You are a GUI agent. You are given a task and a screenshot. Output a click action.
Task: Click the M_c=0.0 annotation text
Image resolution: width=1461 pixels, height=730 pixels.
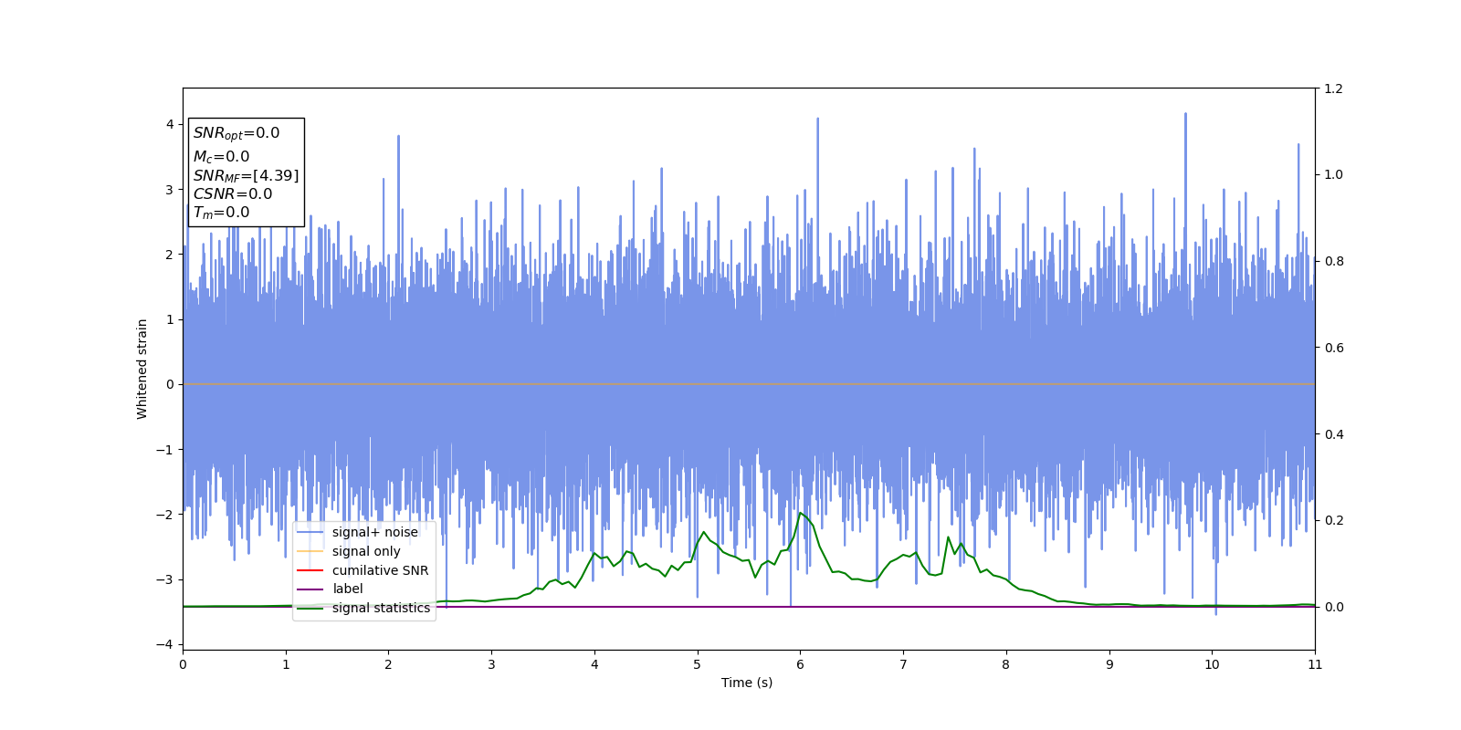pyautogui.click(x=221, y=157)
